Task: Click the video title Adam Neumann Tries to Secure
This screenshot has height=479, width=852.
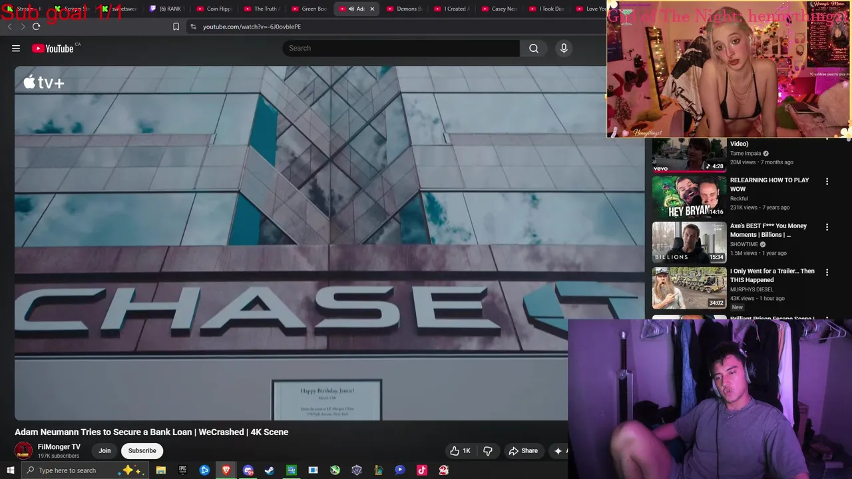Action: tap(152, 432)
